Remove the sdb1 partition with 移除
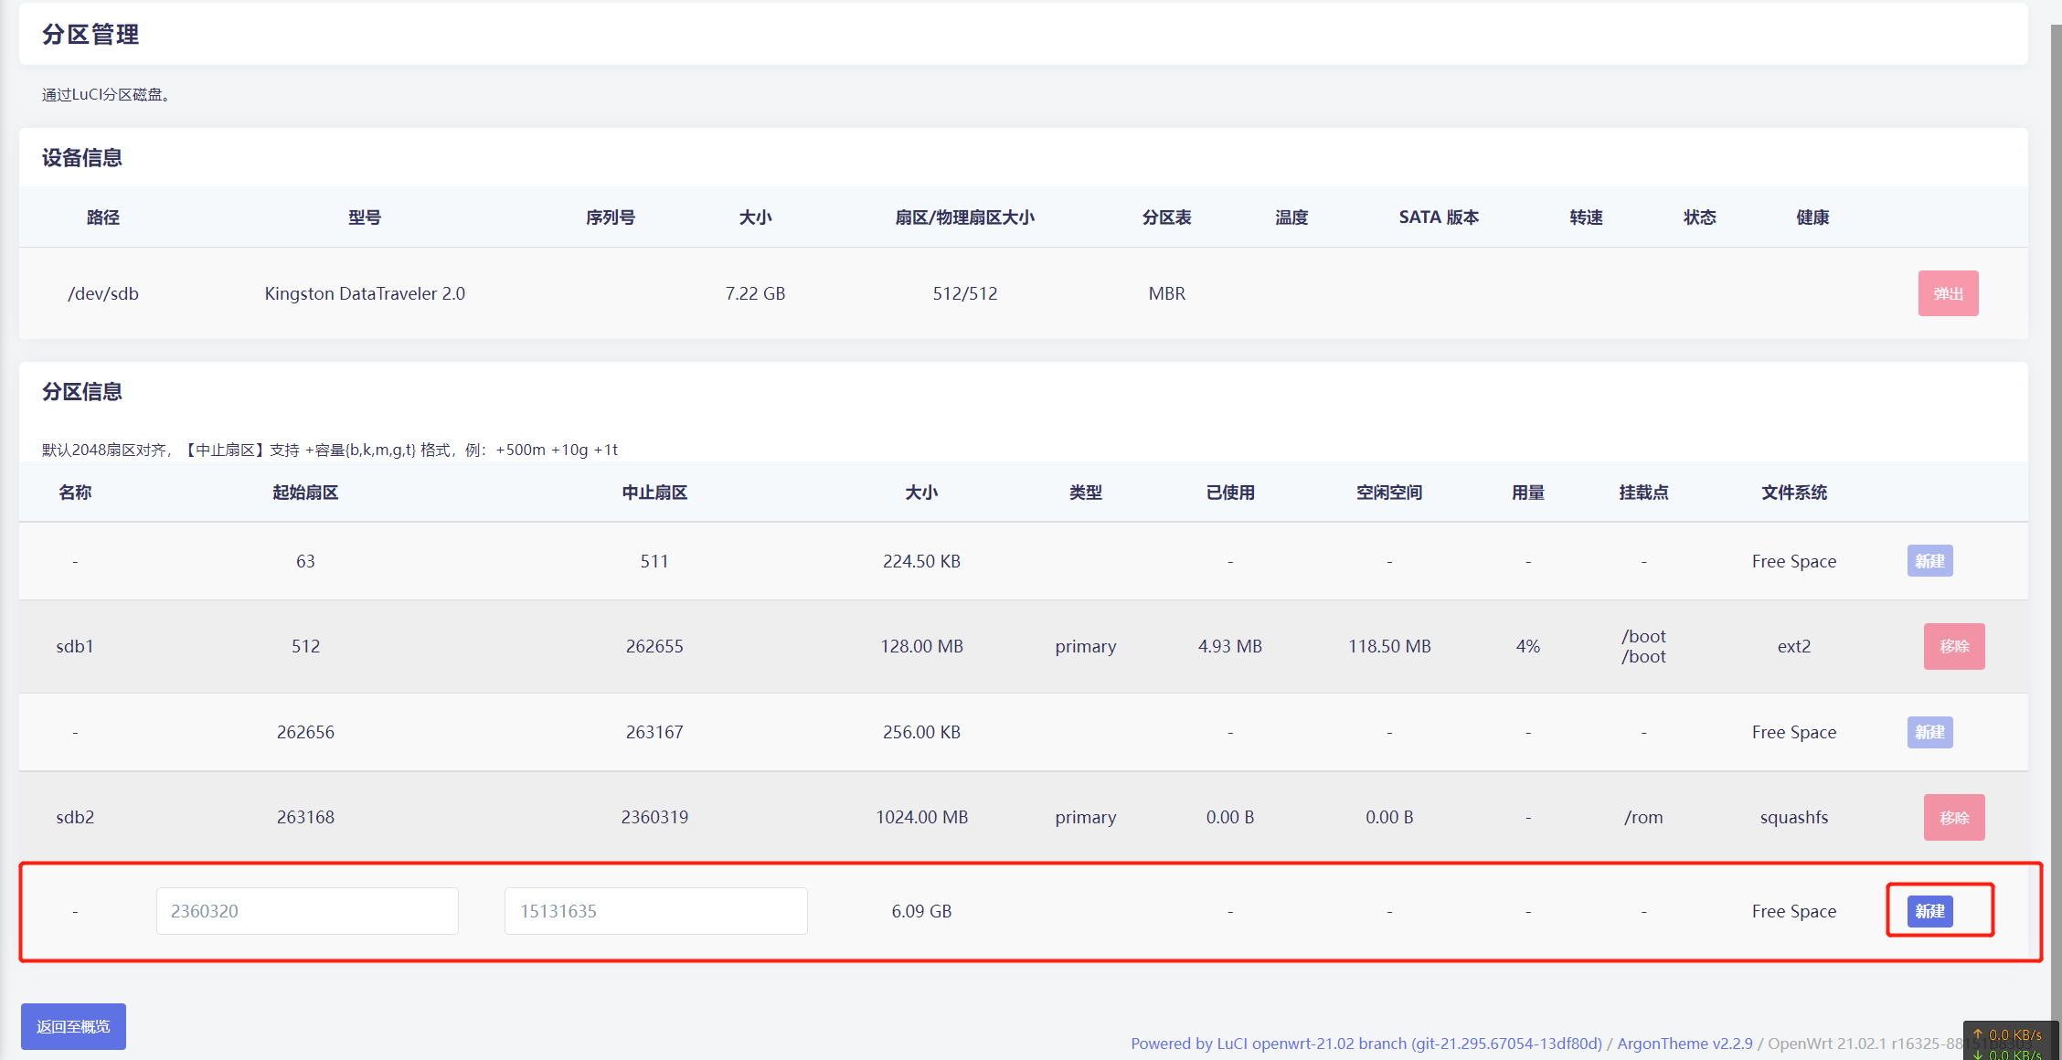Image resolution: width=2062 pixels, height=1060 pixels. (x=1953, y=646)
